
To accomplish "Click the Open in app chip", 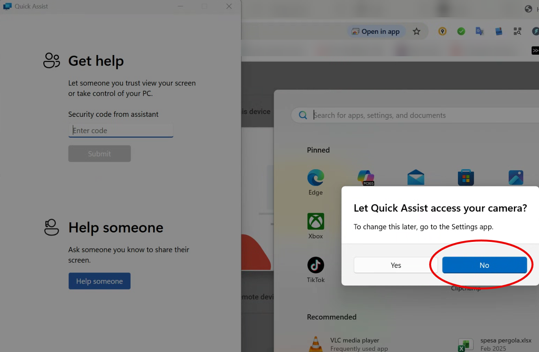I will point(376,31).
